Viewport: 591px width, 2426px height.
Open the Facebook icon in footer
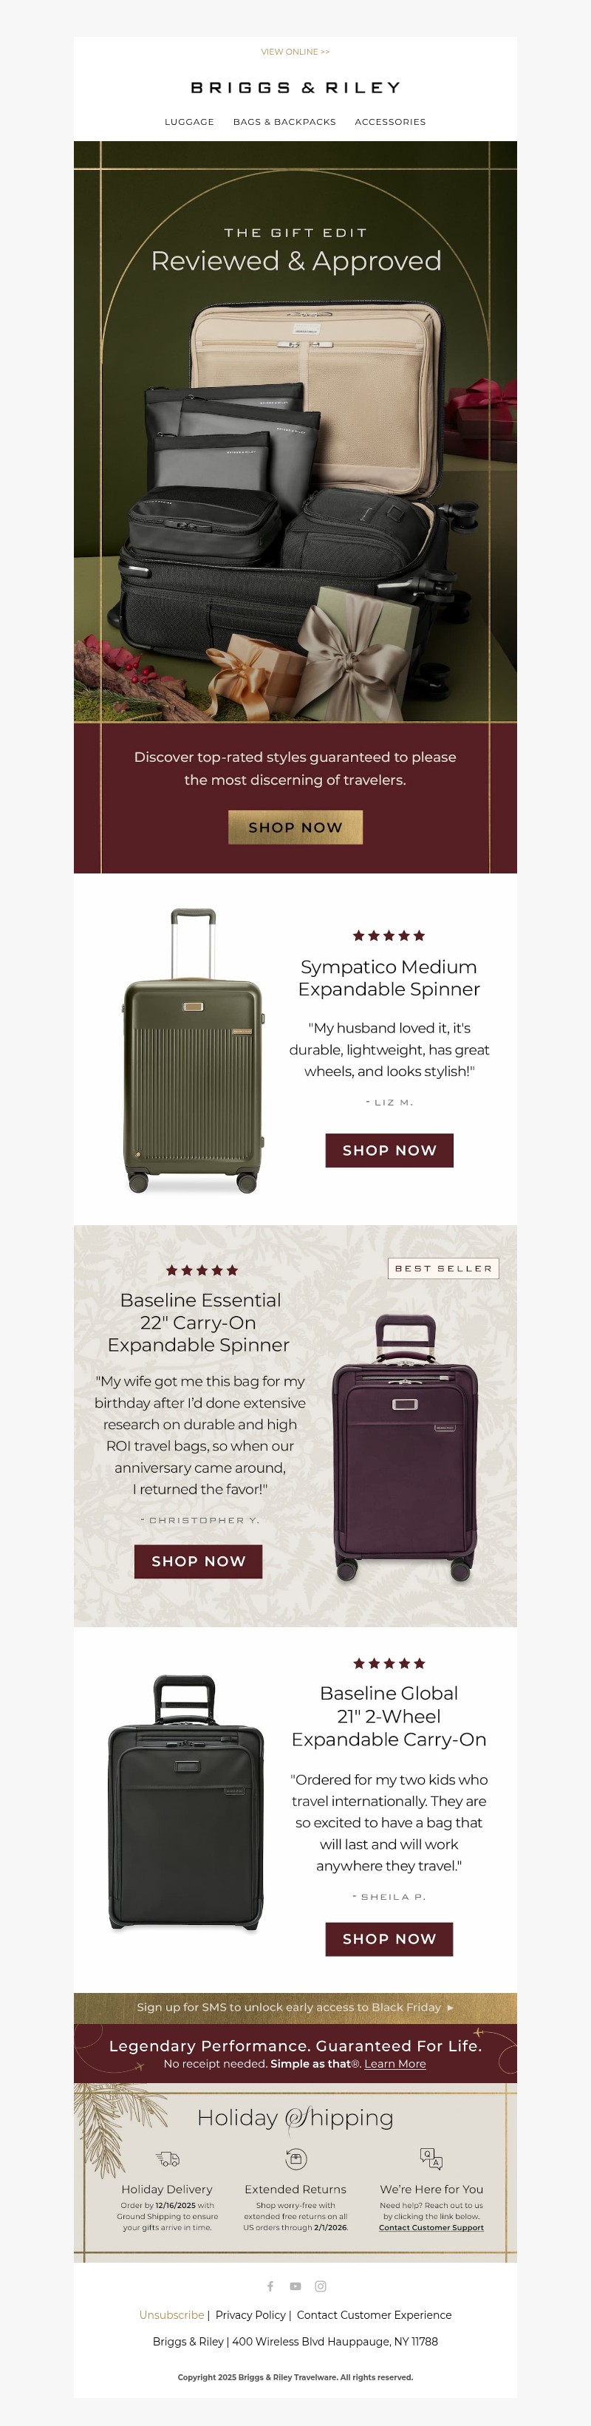[x=270, y=2286]
